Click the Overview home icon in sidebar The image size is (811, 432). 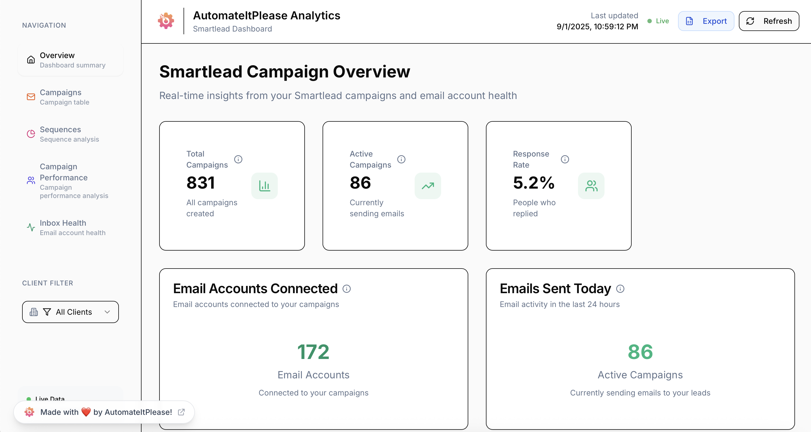pos(31,59)
